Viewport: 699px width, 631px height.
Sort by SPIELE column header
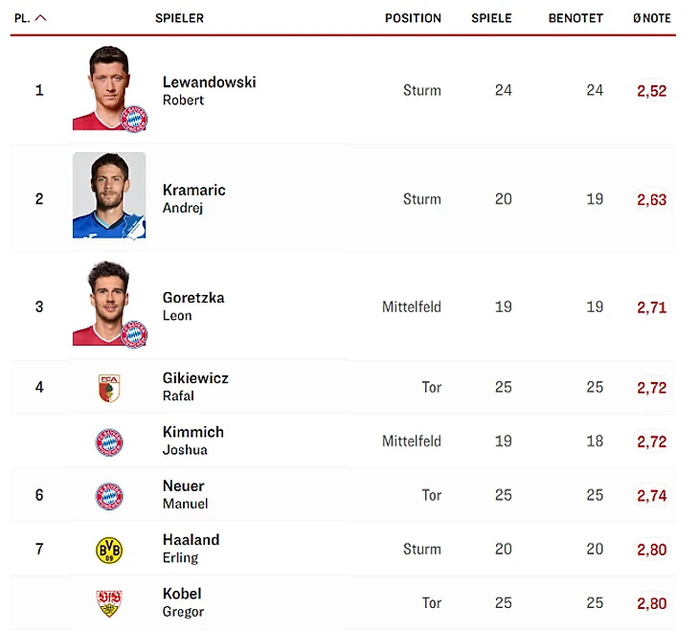click(x=491, y=18)
